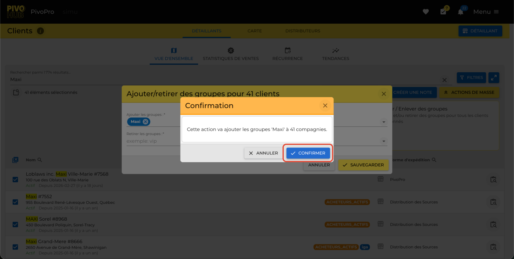Screen dimensions: 514x259
Task: Uncheck Maxi #7552 row
Action: (x=15, y=202)
